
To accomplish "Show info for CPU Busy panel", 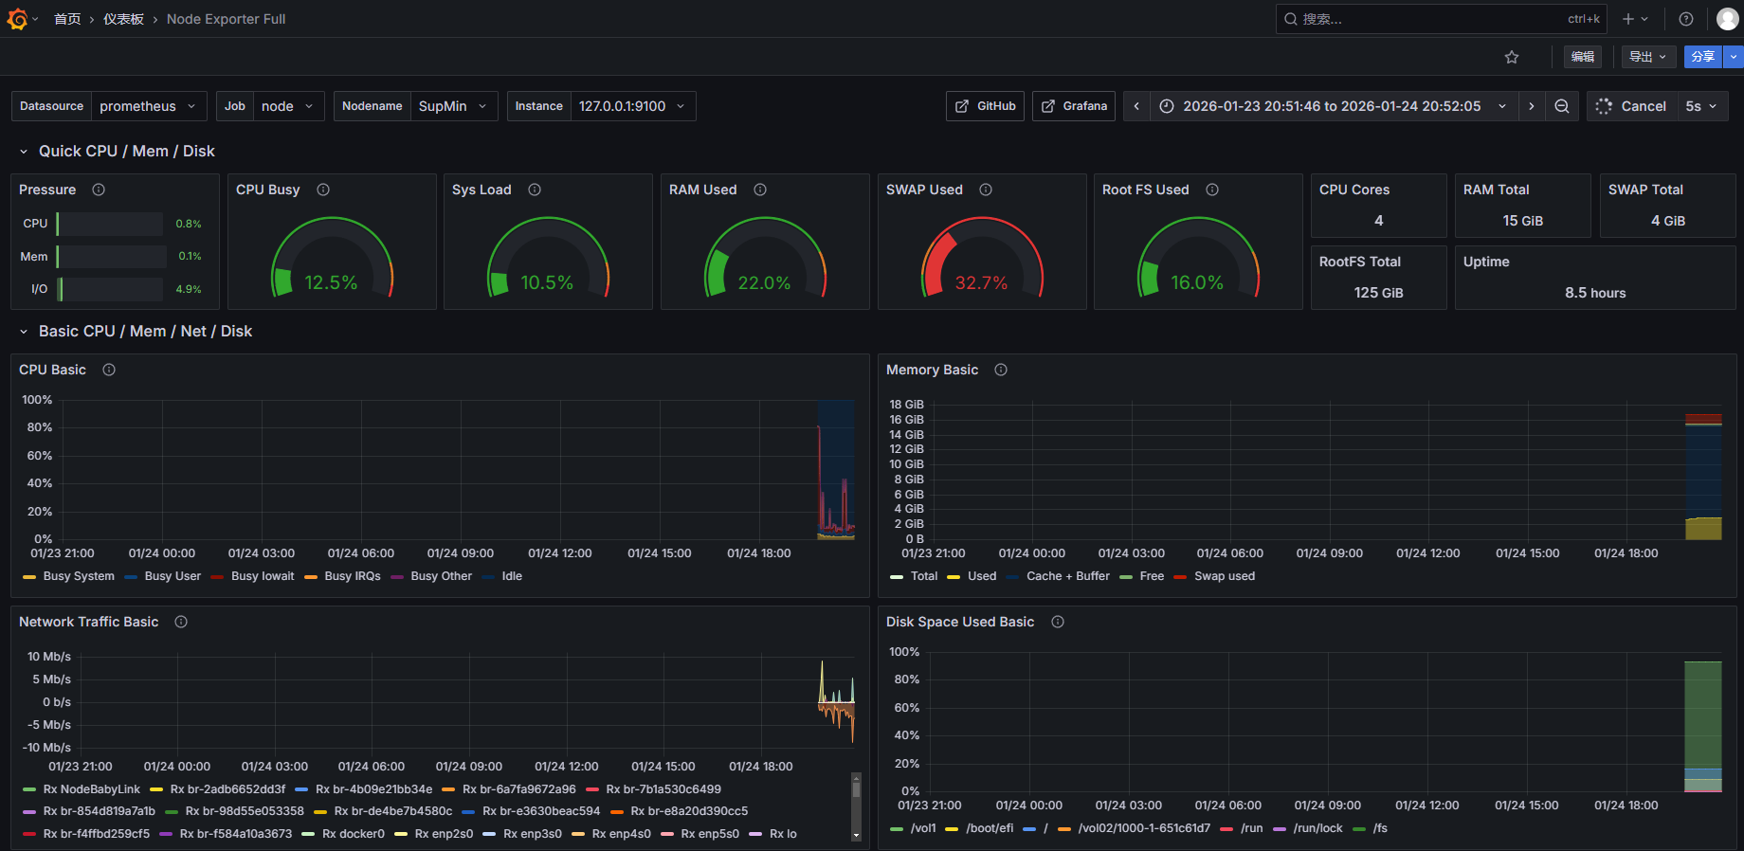I will (x=323, y=190).
